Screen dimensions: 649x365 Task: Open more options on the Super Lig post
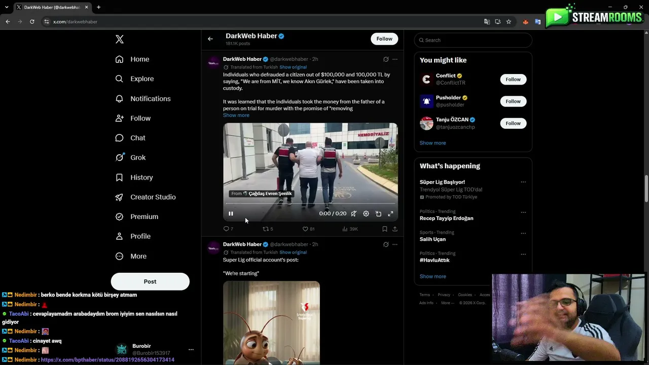coord(395,244)
